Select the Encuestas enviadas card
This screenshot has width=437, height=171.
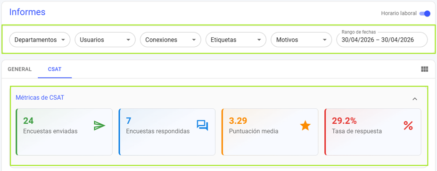click(x=64, y=132)
